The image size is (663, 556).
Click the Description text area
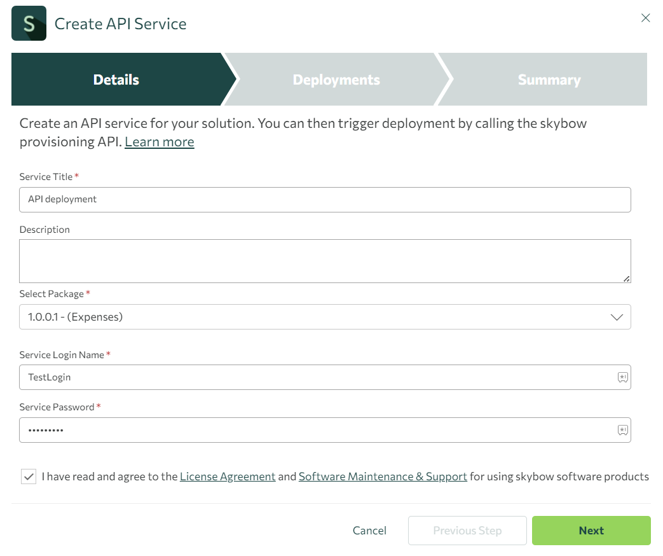point(325,260)
